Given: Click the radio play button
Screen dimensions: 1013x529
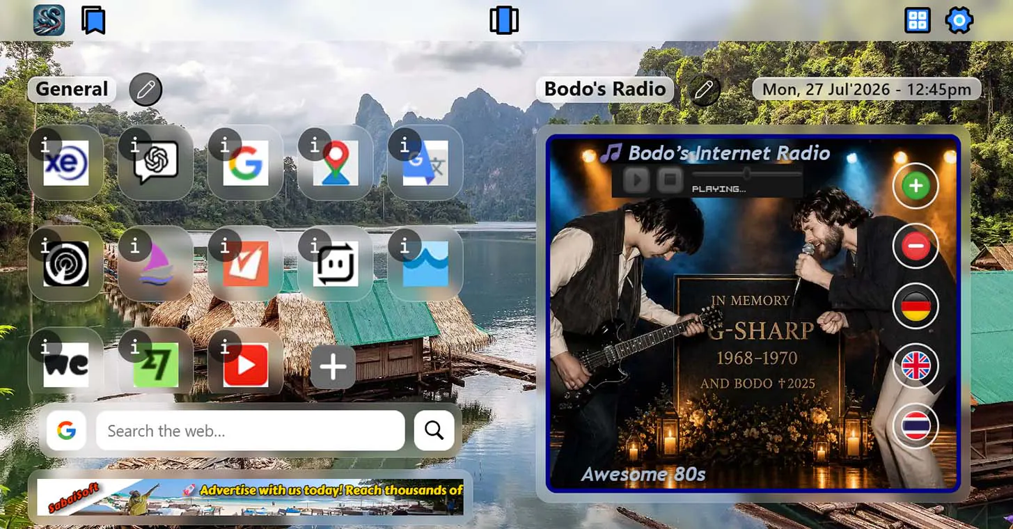Looking at the screenshot, I should coord(636,180).
